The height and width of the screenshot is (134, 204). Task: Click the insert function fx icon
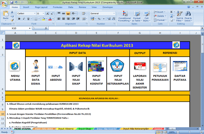click(46, 28)
